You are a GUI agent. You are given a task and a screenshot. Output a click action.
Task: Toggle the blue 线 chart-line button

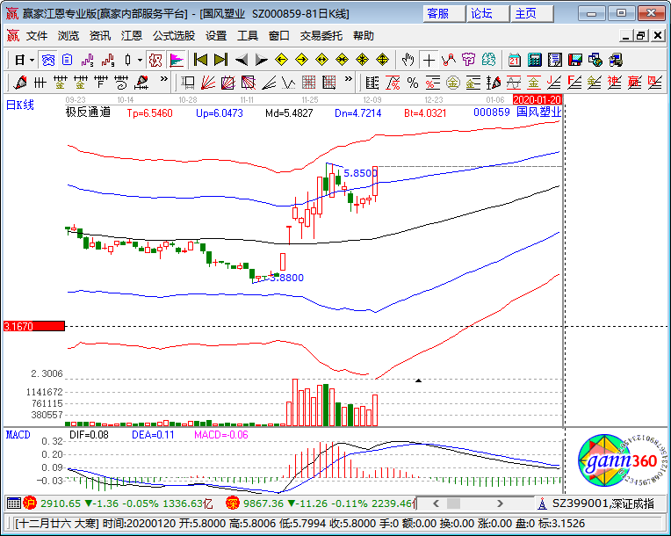[48, 60]
